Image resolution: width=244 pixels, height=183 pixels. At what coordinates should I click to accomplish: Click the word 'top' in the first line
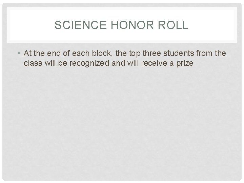pyautogui.click(x=135, y=54)
